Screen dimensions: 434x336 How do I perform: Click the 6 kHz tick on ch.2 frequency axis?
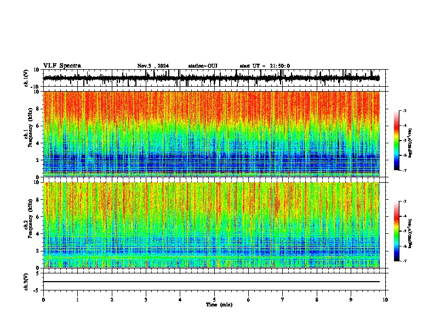click(38, 216)
